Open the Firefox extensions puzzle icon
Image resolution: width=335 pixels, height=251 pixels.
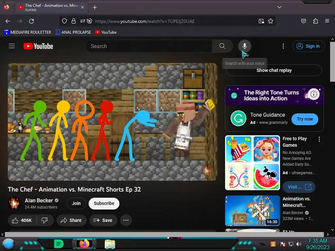click(315, 21)
